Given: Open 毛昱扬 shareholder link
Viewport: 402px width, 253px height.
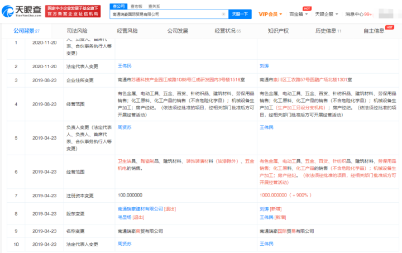Looking at the screenshot, I should pos(123,216).
